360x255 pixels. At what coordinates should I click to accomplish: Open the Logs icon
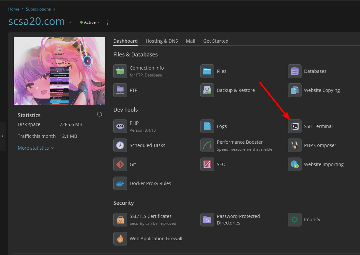207,126
